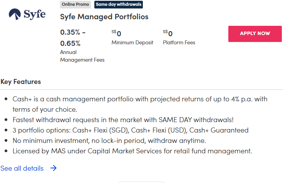Click the No minimum investment bullet point

[109, 141]
